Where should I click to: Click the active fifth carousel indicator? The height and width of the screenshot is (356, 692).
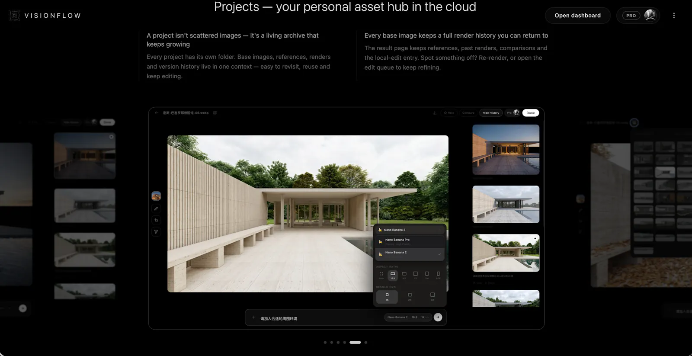pyautogui.click(x=355, y=342)
